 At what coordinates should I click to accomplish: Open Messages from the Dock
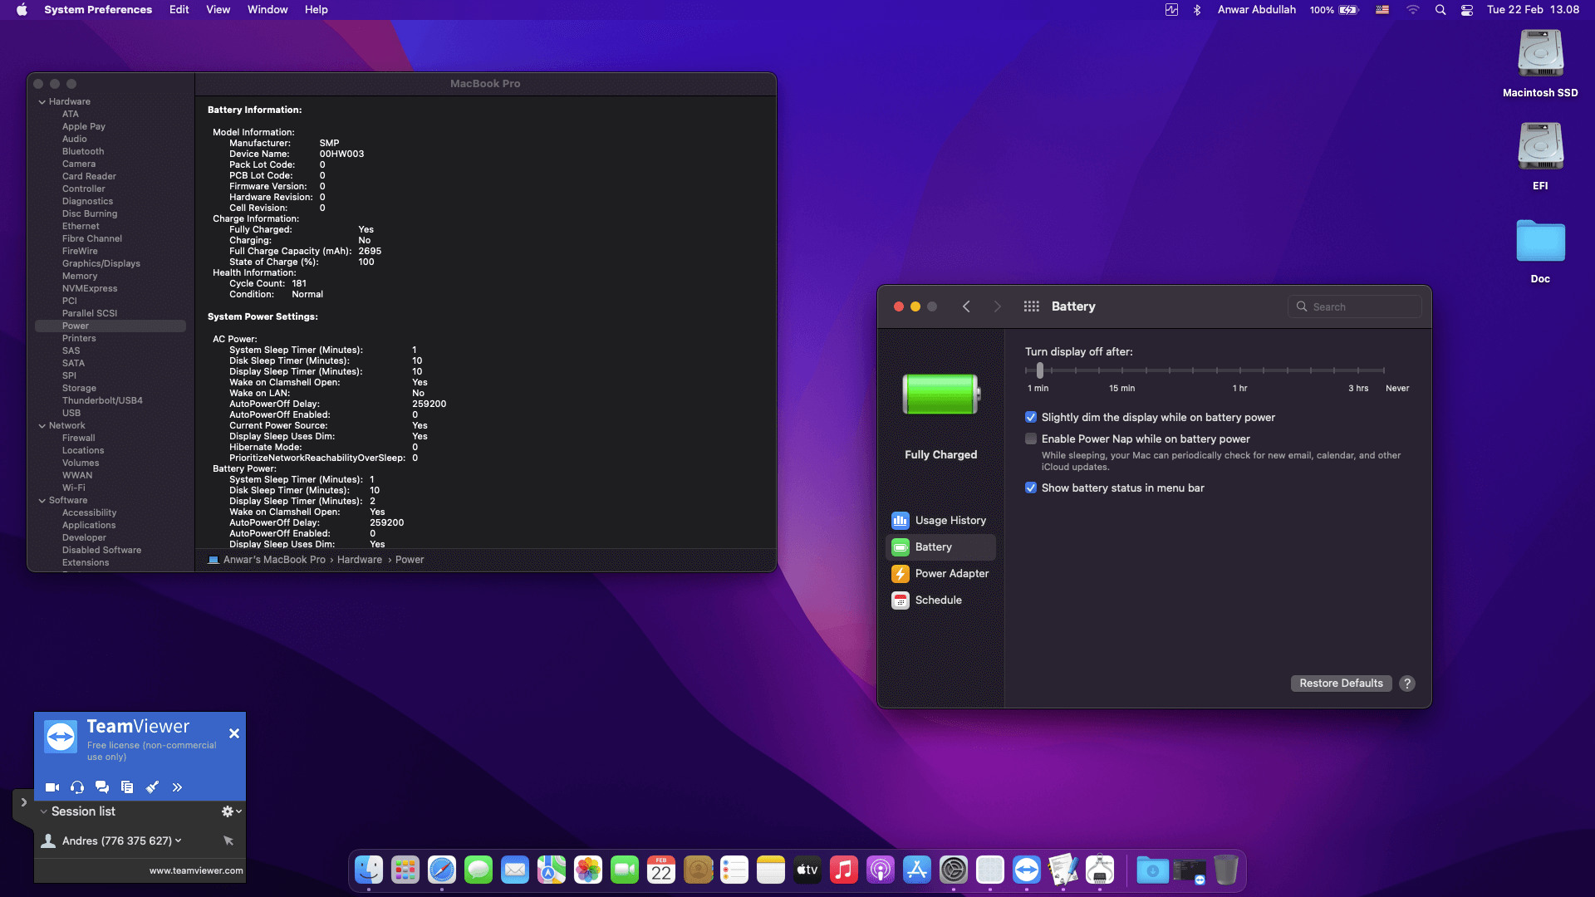pyautogui.click(x=478, y=870)
